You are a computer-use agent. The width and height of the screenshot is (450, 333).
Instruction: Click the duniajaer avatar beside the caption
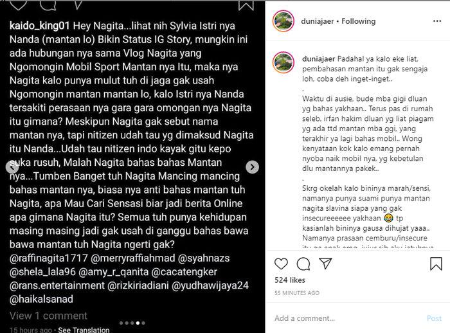283,62
